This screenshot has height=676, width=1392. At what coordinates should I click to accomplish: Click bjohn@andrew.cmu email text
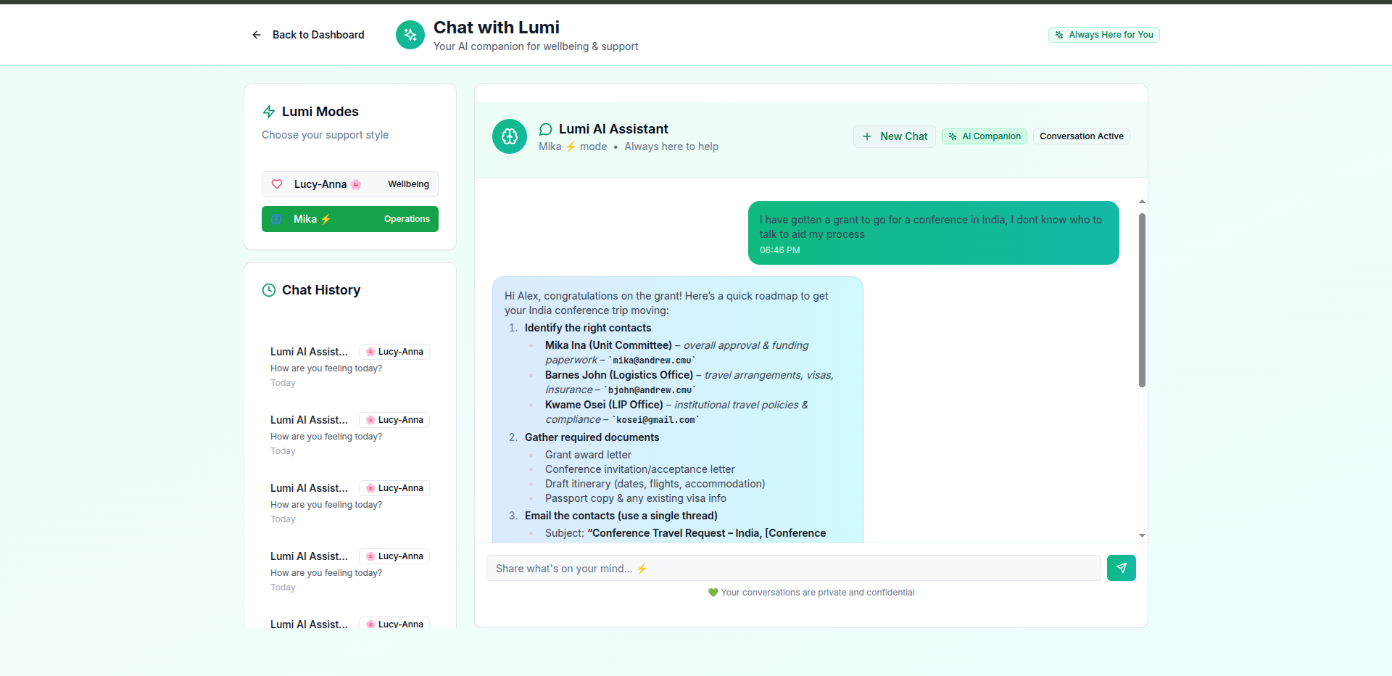650,390
